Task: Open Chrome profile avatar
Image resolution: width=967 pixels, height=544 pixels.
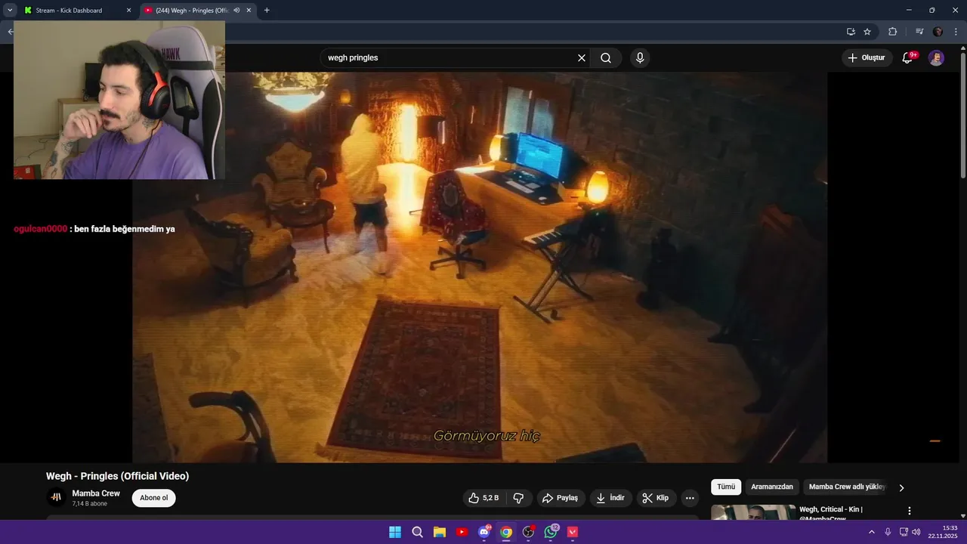Action: (938, 32)
